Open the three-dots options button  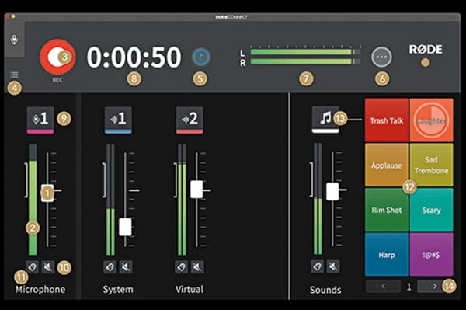[381, 57]
